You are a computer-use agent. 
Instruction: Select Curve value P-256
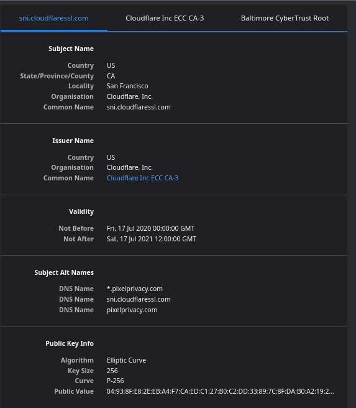pyautogui.click(x=115, y=381)
